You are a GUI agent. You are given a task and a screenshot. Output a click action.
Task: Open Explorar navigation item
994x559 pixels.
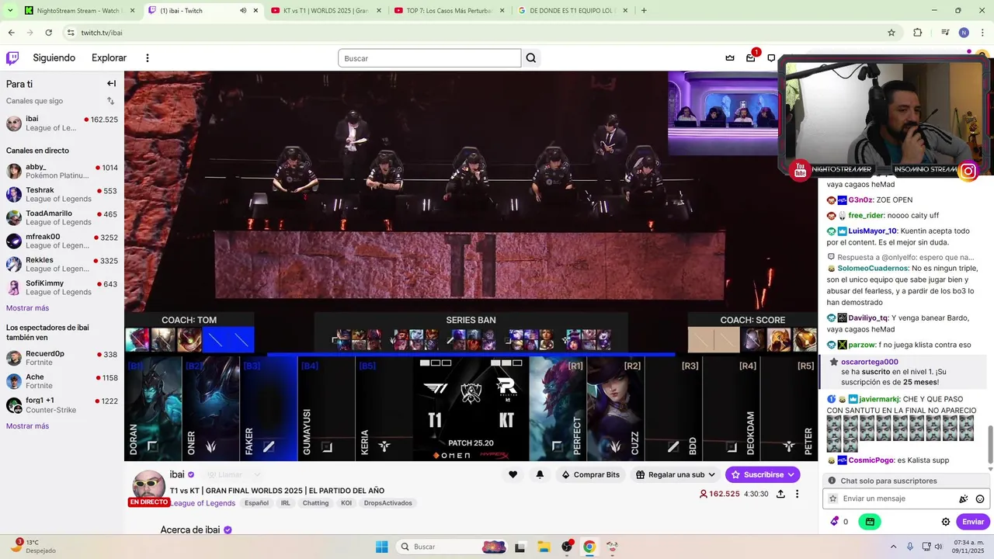click(109, 58)
